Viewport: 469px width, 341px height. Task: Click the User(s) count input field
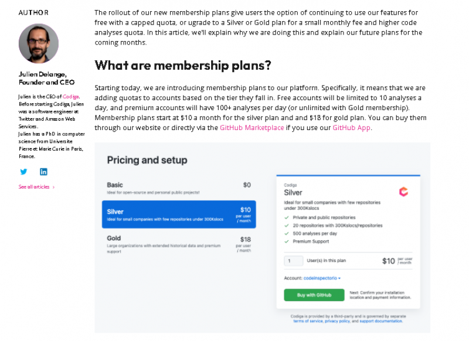pos(293,261)
